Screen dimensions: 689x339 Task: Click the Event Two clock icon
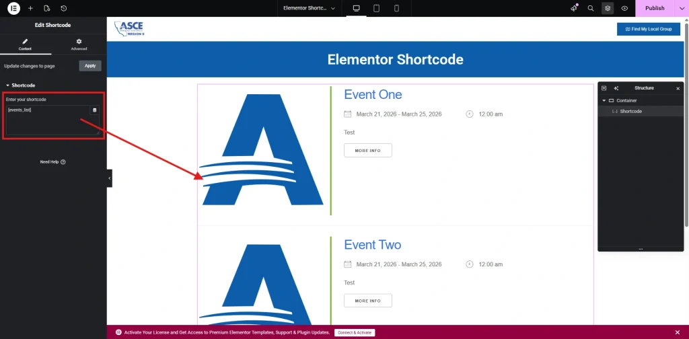[x=470, y=264]
